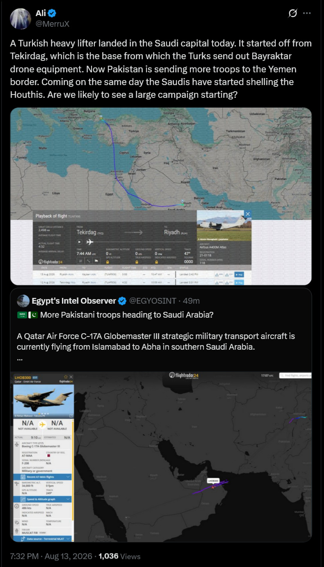Expand Speed & Altitude graph section
The height and width of the screenshot is (567, 324).
pos(42,499)
